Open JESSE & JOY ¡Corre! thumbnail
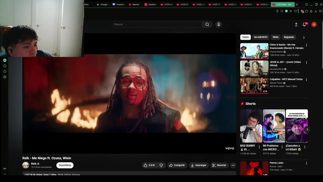This screenshot has width=323, height=182. [x=254, y=68]
